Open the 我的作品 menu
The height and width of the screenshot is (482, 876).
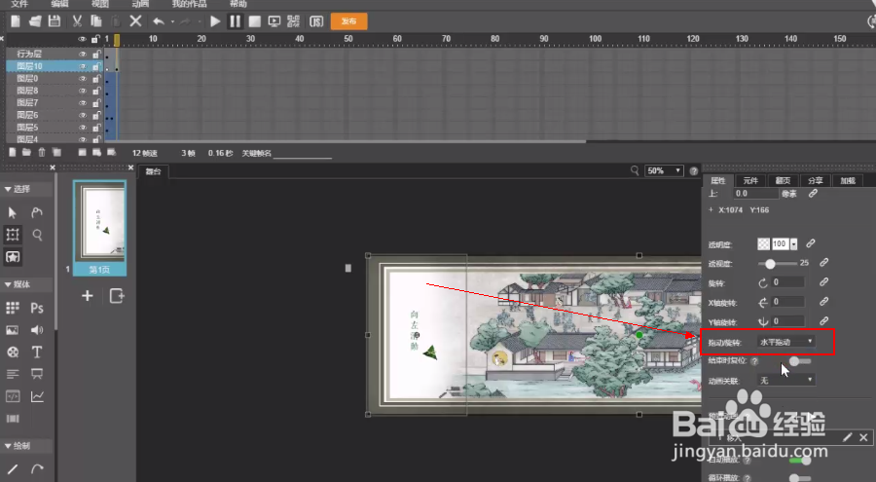(x=189, y=4)
